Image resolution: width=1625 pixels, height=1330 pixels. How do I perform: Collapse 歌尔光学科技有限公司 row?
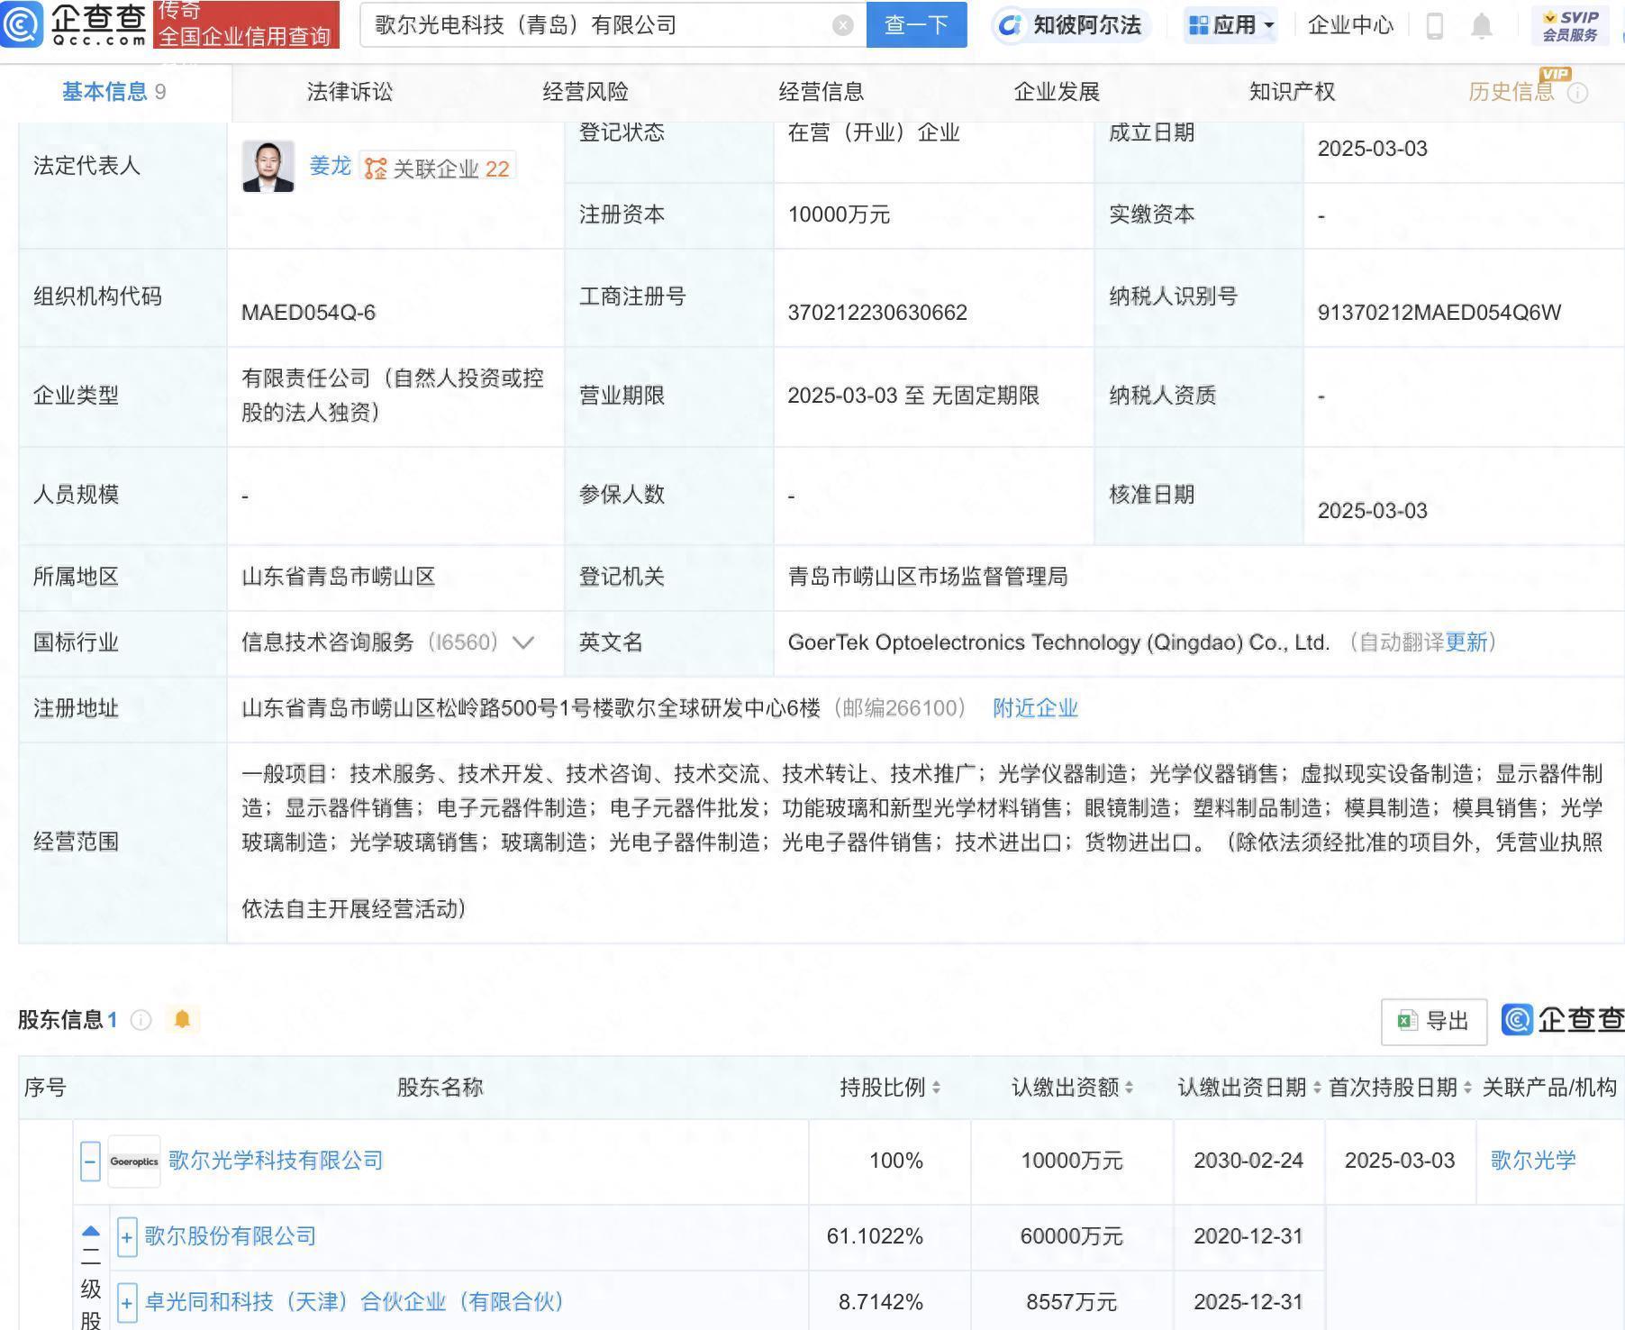(89, 1161)
